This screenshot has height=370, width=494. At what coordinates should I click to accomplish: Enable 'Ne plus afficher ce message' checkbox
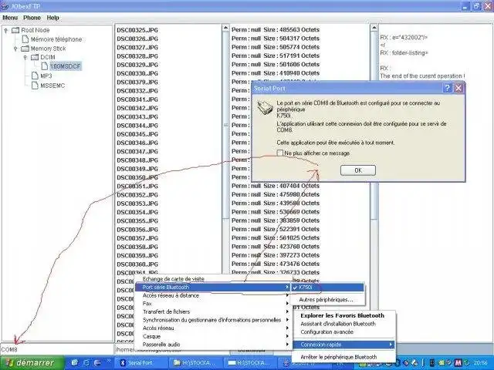pos(279,153)
